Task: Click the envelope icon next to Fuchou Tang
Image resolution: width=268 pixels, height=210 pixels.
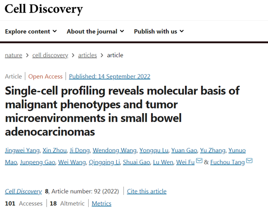Action: click(249, 160)
